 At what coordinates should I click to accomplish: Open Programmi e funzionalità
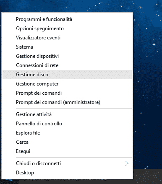click(x=67, y=19)
